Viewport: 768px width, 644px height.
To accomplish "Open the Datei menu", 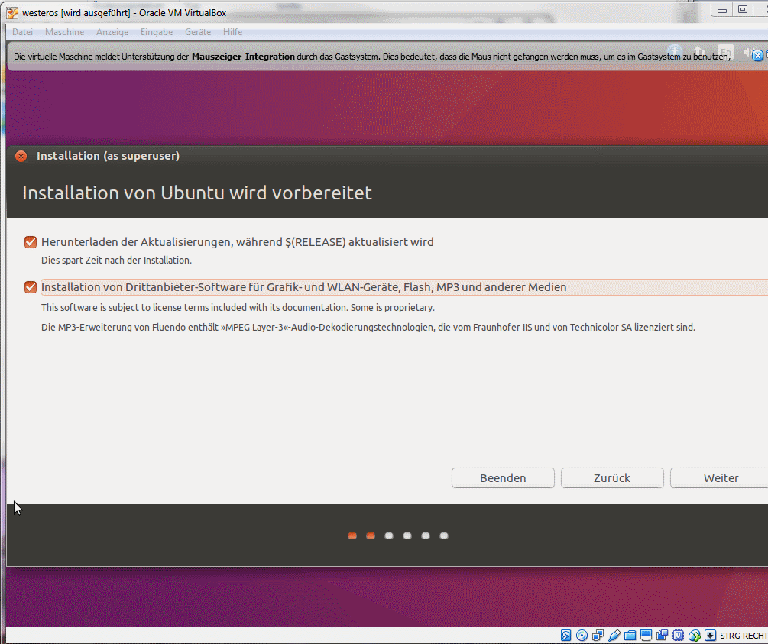I will click(22, 32).
